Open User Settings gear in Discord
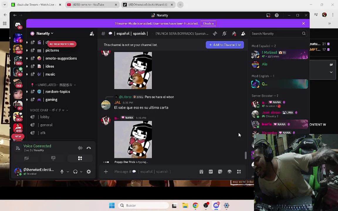This screenshot has height=211, width=338. click(89, 172)
